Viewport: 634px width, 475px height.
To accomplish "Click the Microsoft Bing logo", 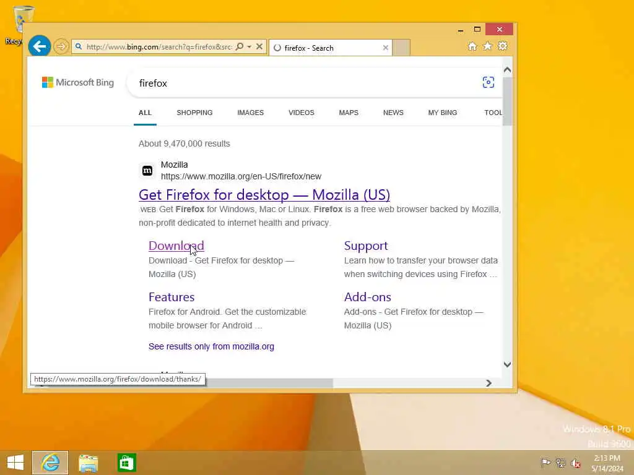I will [x=78, y=82].
